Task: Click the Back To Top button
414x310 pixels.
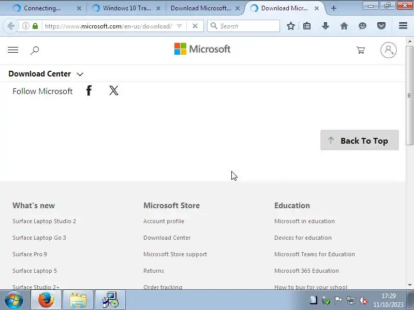Action: (x=360, y=140)
